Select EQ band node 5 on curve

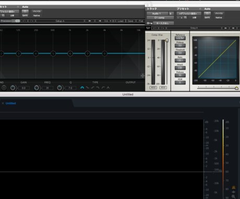click(53, 53)
